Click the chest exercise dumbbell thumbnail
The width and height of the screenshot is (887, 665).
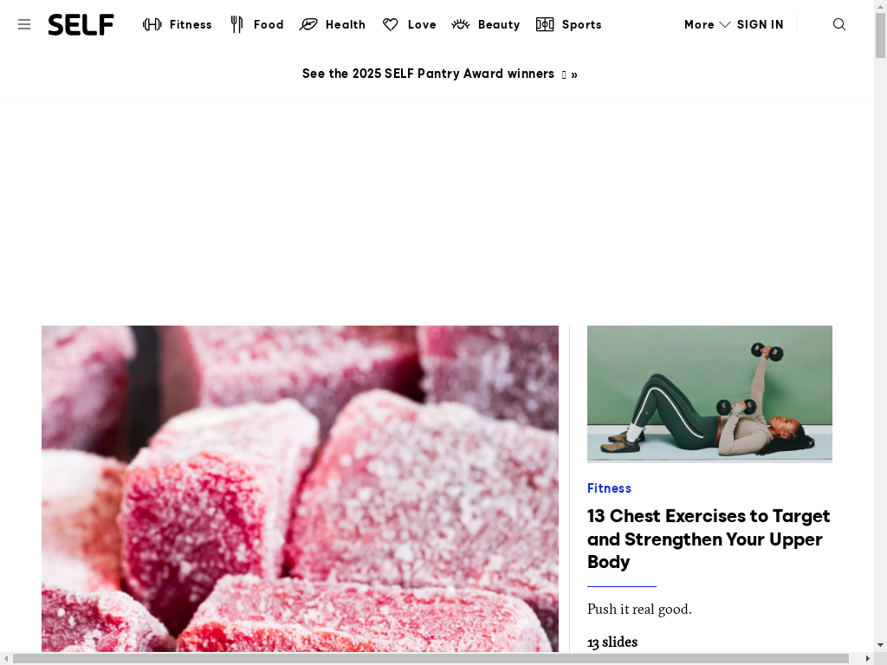[x=709, y=394]
